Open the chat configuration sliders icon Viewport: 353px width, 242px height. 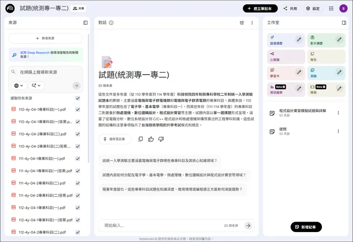click(242, 23)
